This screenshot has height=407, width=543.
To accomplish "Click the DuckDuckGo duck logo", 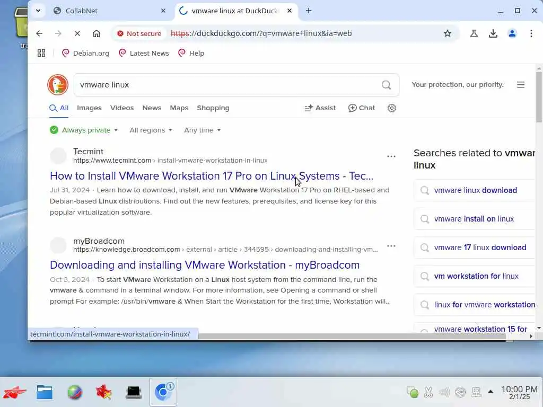I will [58, 85].
